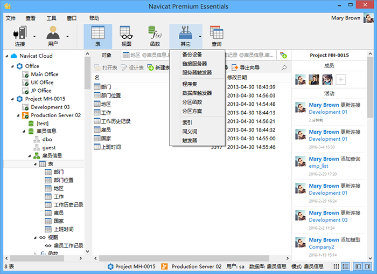Viewport: 377px width, 274px height.
Task: Toggle the right pane visibility button
Action: [x=367, y=266]
